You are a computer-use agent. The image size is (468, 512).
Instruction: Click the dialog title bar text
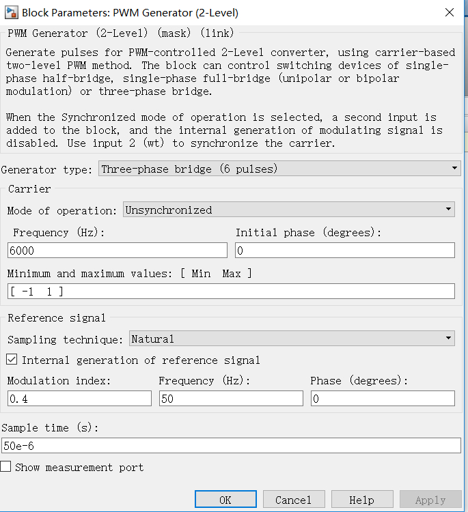(x=130, y=12)
